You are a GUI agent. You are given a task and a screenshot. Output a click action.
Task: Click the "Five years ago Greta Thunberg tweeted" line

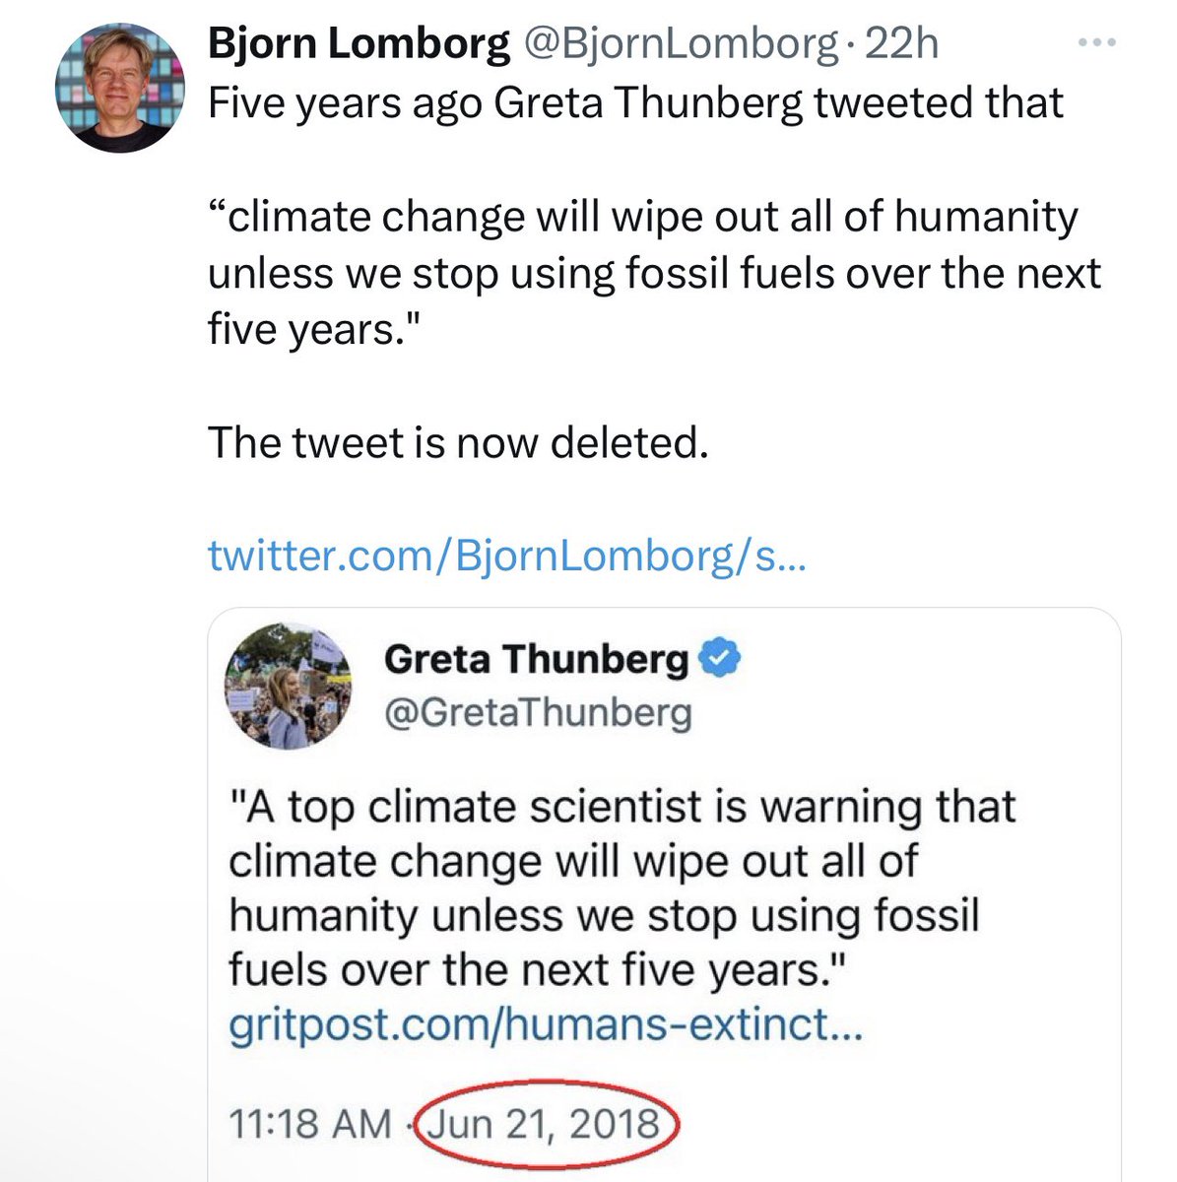coord(635,102)
